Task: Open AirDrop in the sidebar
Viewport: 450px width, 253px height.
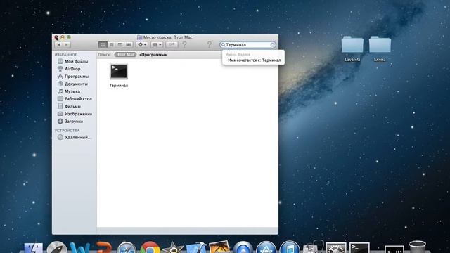Action: (x=69, y=69)
